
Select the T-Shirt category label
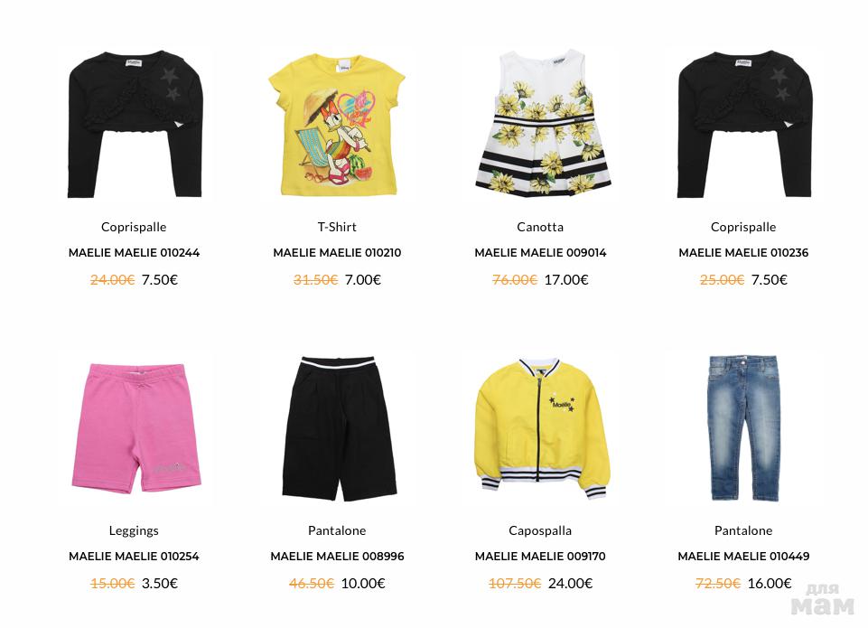tap(337, 227)
